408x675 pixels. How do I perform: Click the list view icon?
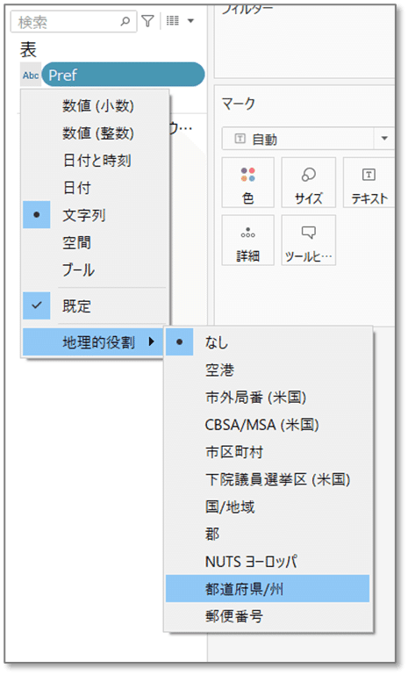tap(173, 20)
